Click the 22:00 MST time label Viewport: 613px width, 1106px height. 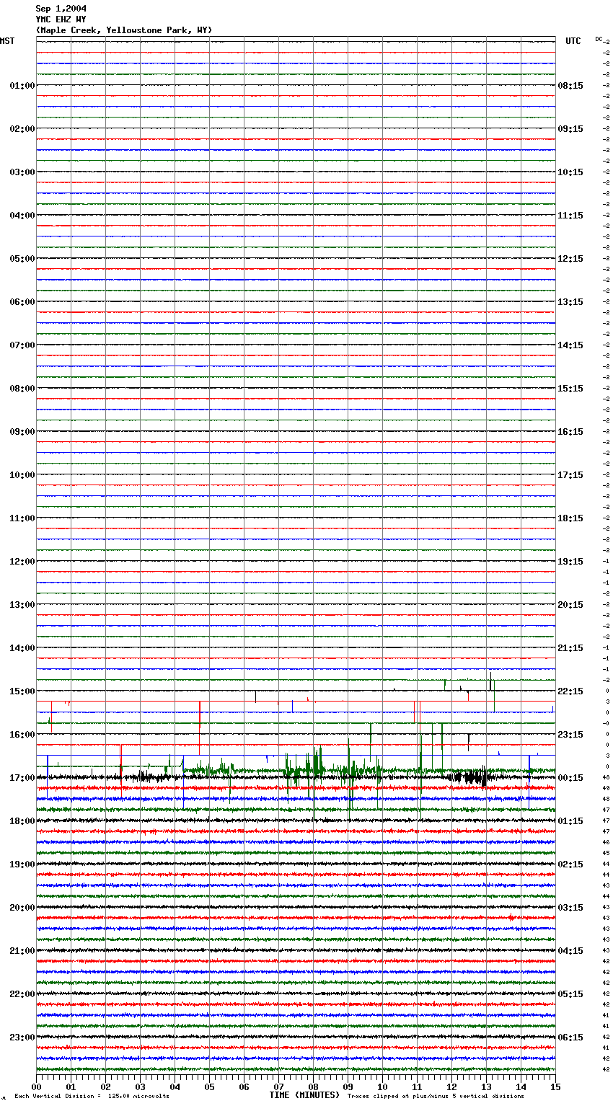click(x=22, y=994)
